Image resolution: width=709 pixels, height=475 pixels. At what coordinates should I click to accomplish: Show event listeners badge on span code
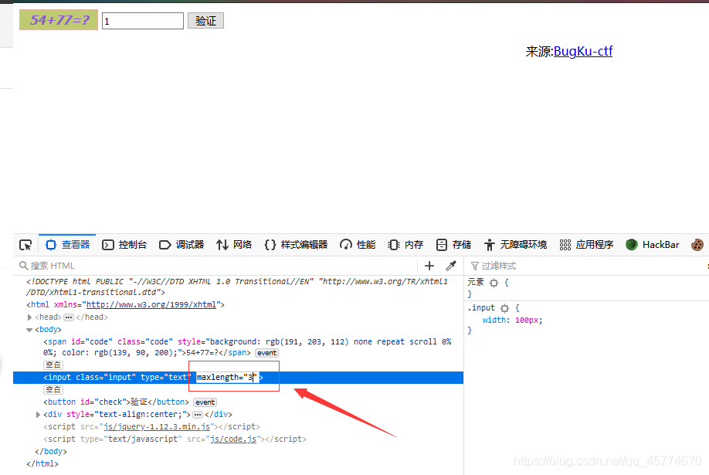click(266, 353)
